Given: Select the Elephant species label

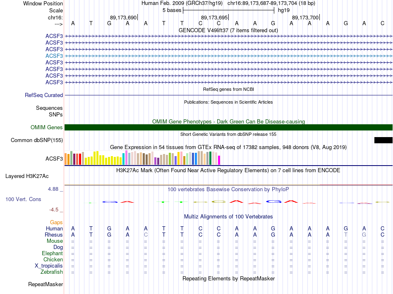Looking at the screenshot, I should [53, 253].
